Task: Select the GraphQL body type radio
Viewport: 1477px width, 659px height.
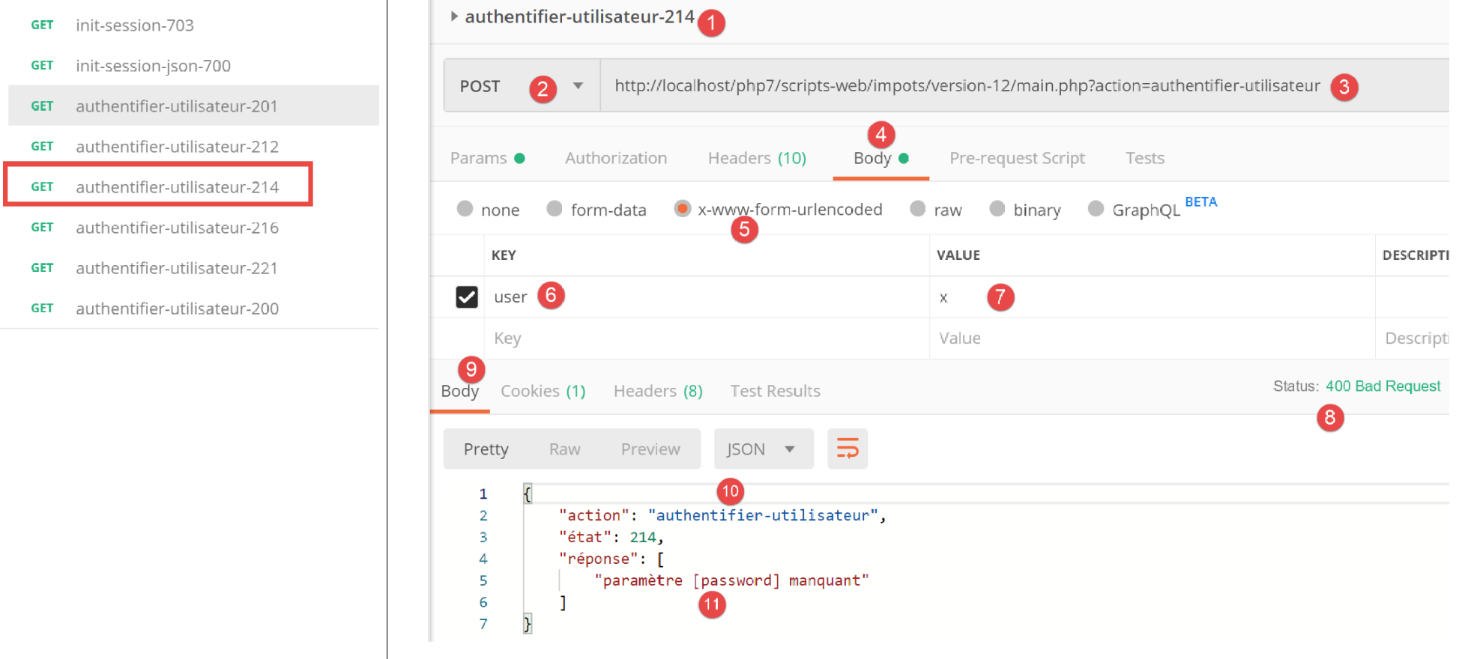Action: point(1096,209)
